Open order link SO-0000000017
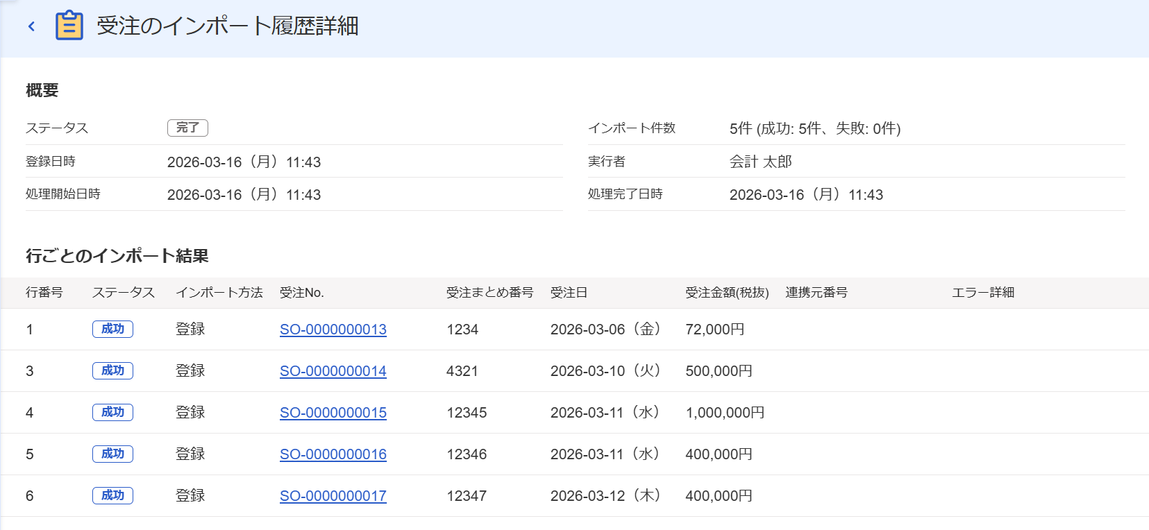 click(x=333, y=496)
